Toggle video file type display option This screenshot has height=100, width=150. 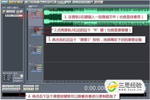tap(8, 79)
